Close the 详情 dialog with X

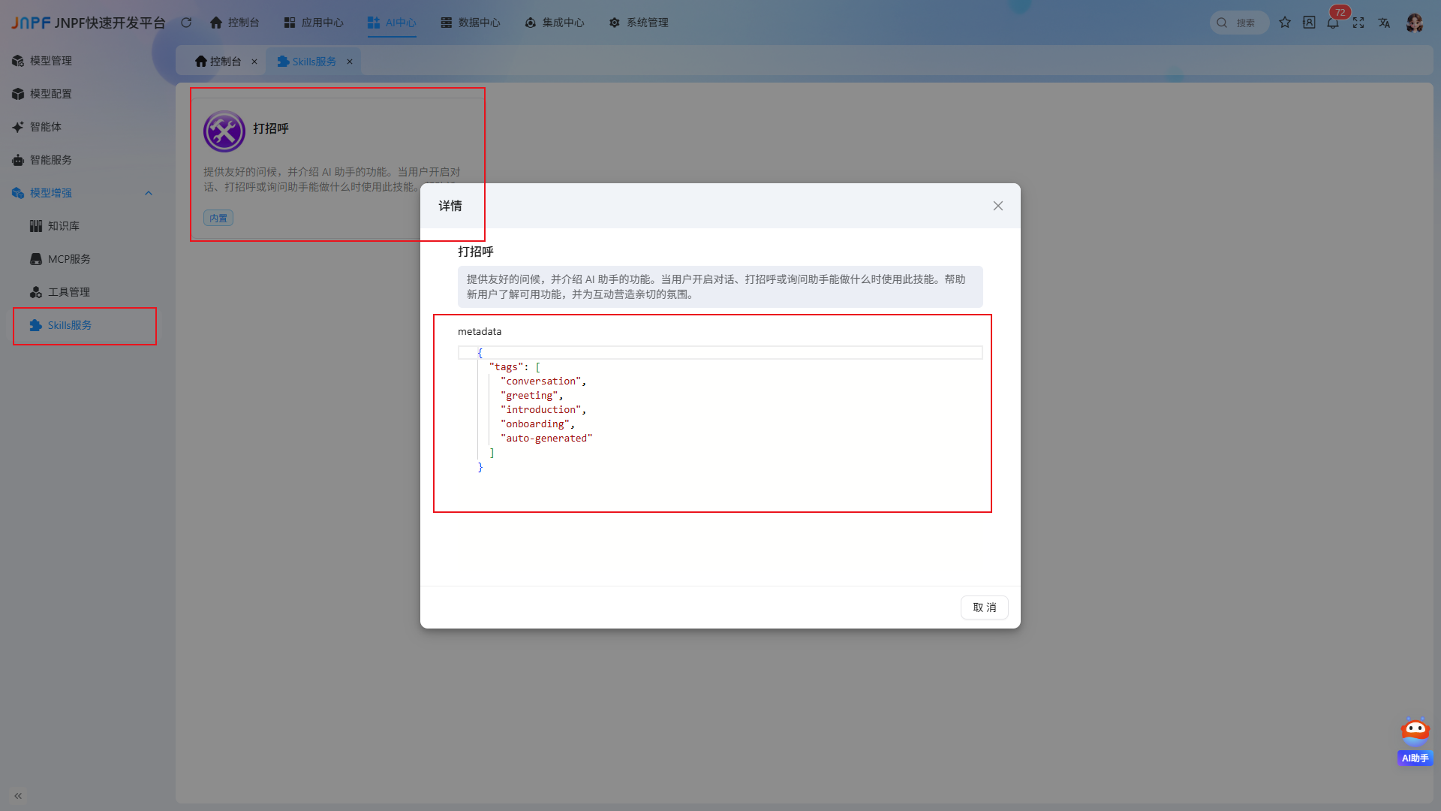click(x=998, y=206)
